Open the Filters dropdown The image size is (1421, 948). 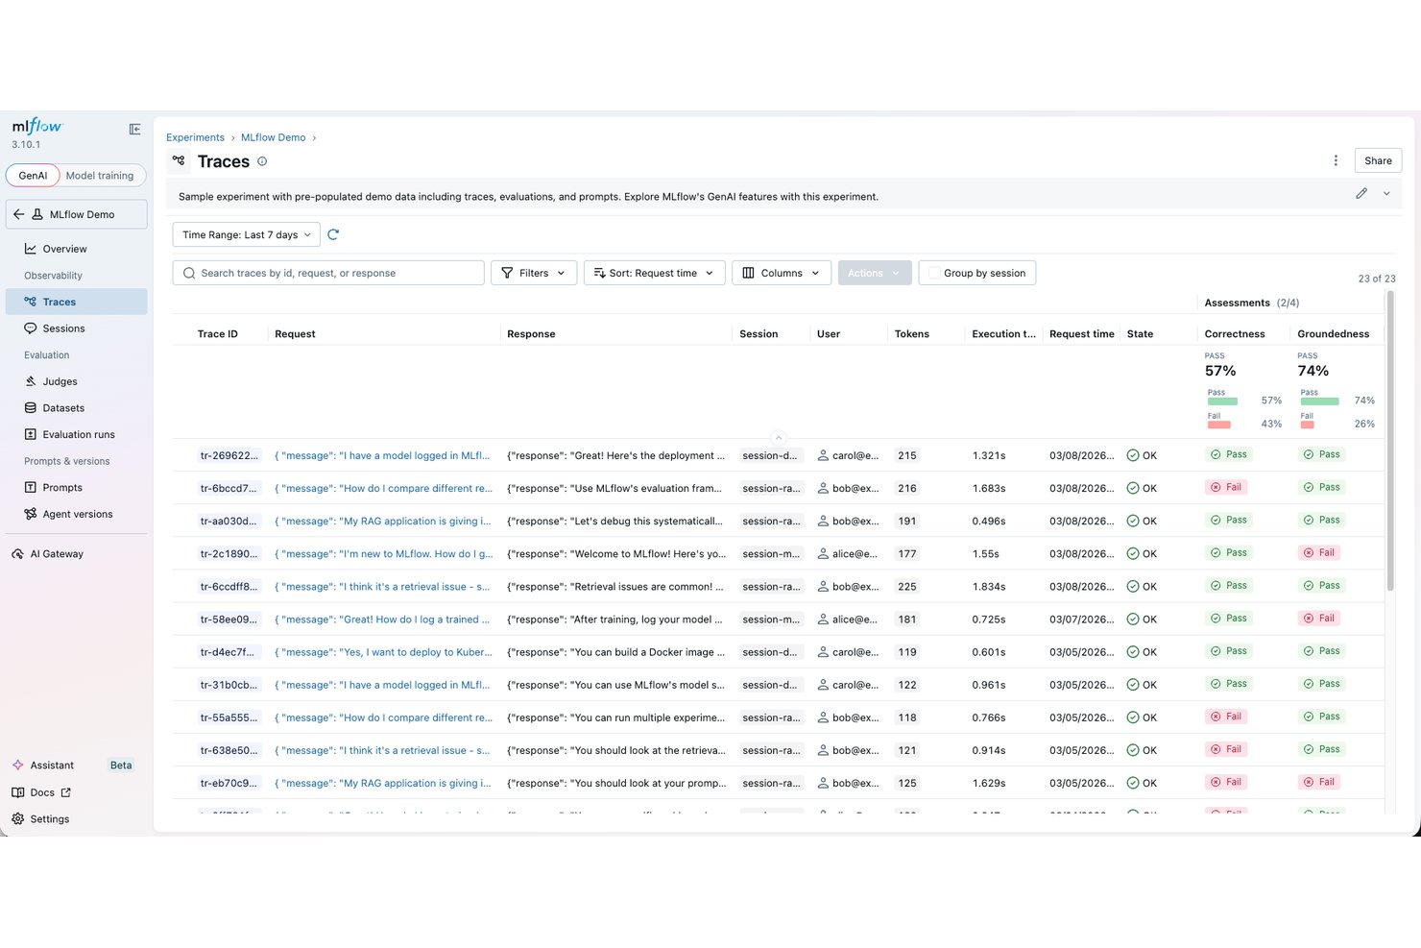pyautogui.click(x=534, y=273)
